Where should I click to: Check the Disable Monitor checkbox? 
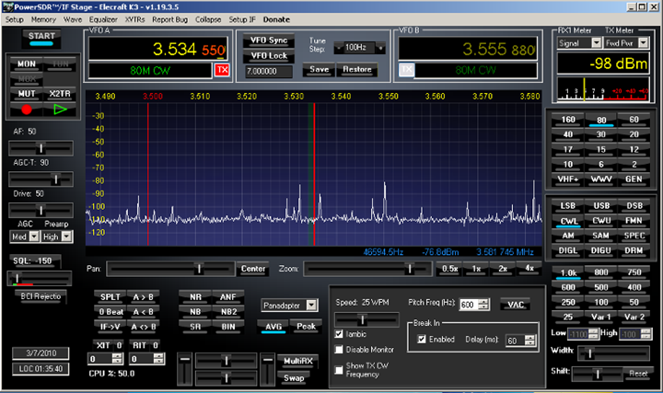(339, 350)
